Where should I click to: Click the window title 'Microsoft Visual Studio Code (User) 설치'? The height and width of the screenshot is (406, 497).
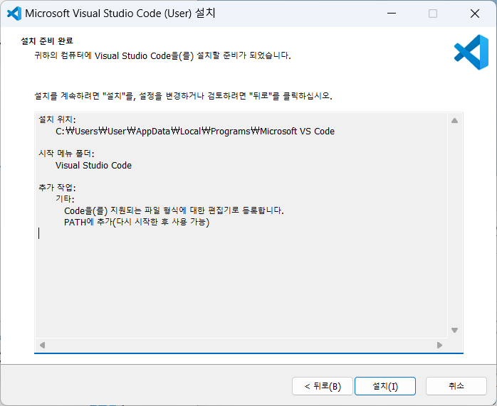(x=120, y=14)
